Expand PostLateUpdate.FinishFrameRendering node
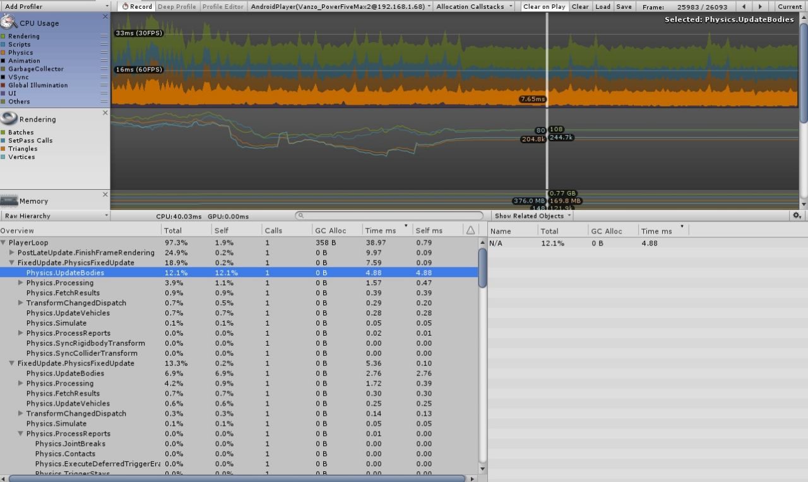 [12, 253]
